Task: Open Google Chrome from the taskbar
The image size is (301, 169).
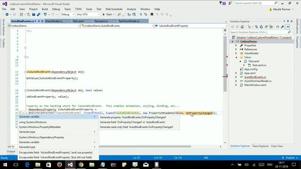Action: [x=81, y=165]
